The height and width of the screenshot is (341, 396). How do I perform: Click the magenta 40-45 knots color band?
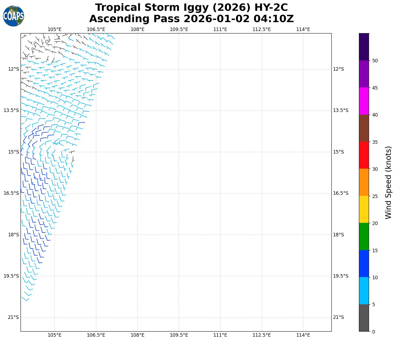click(364, 101)
